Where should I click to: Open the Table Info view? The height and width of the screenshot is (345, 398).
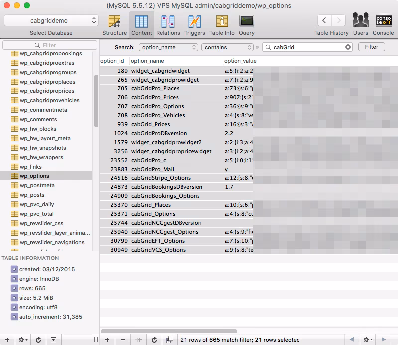pos(222,25)
